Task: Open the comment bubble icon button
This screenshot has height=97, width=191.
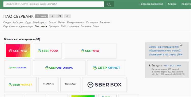Action: [60, 16]
